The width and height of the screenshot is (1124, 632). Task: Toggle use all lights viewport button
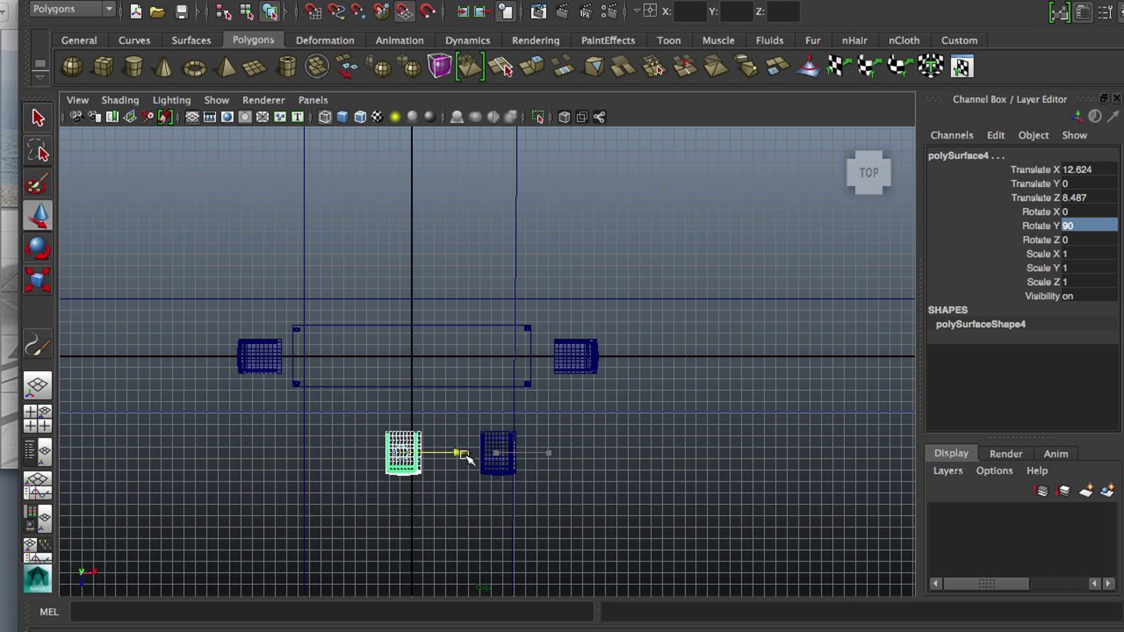[x=395, y=117]
